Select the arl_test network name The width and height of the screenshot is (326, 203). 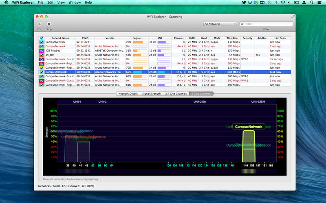[50, 55]
